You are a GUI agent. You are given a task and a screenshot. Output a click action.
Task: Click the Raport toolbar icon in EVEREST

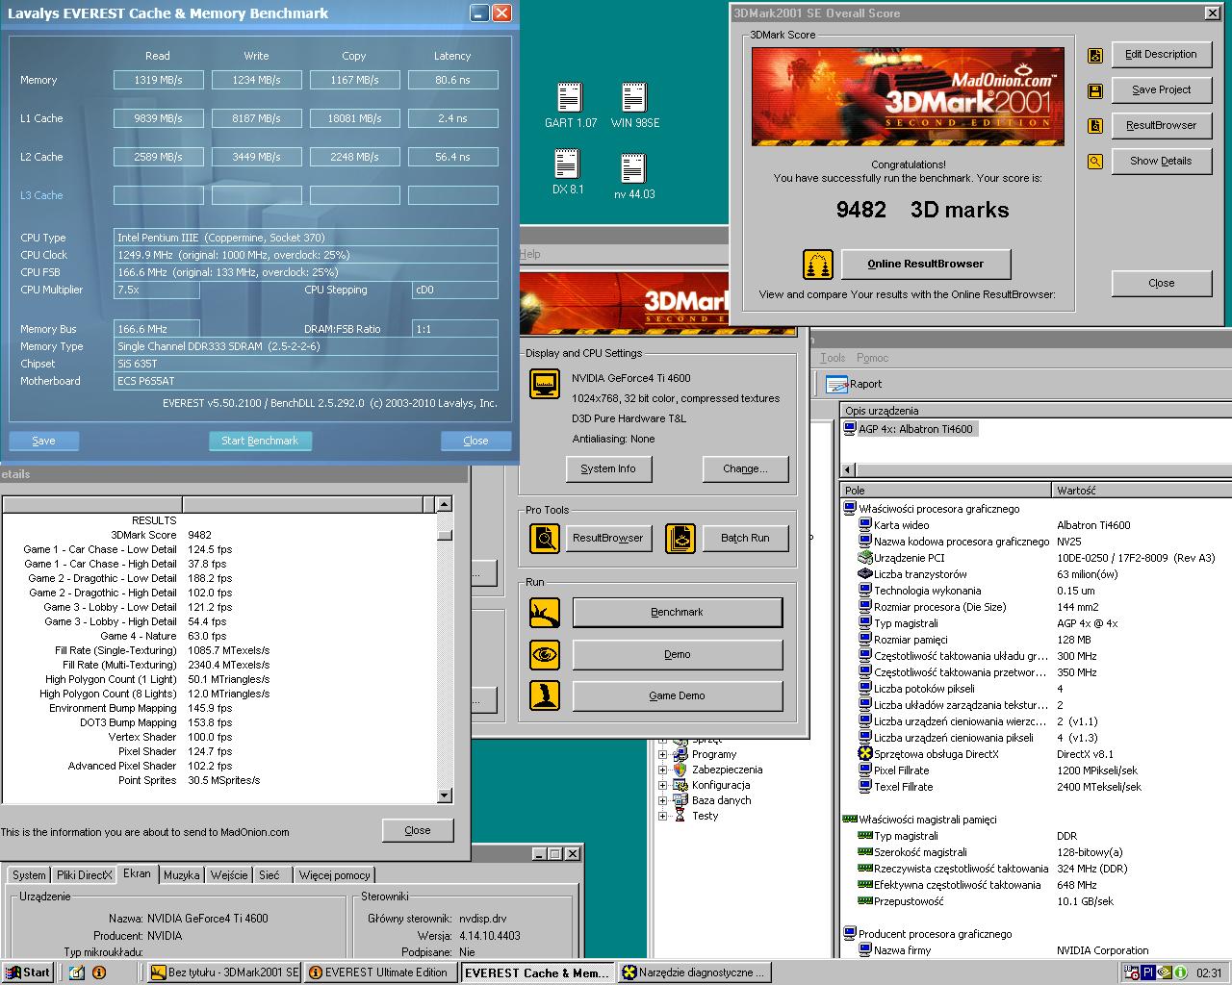coord(836,384)
